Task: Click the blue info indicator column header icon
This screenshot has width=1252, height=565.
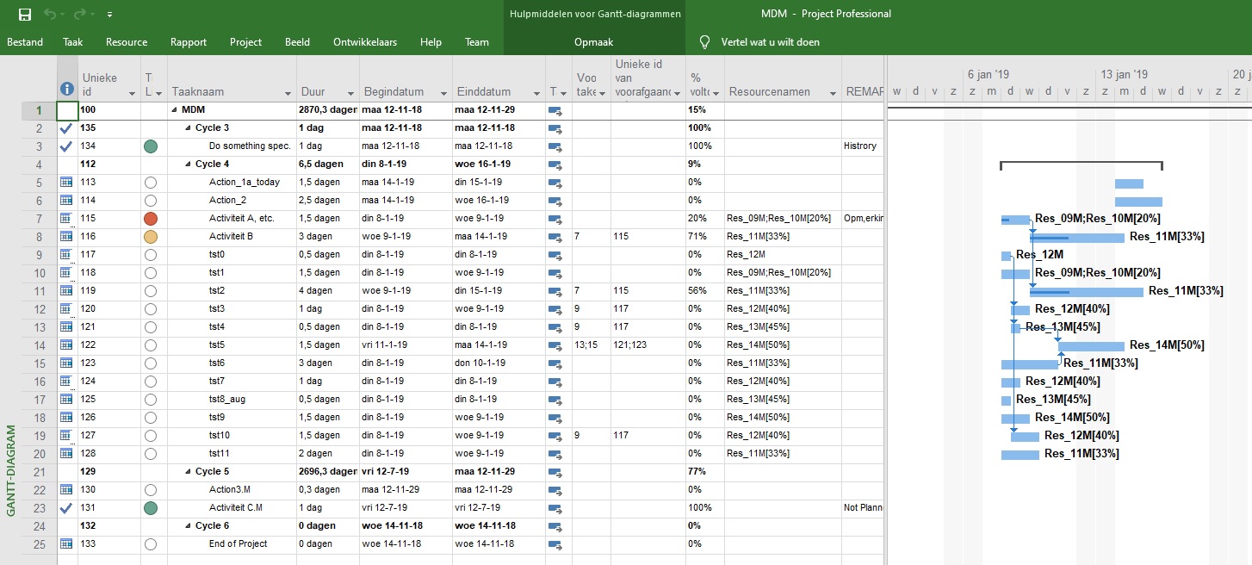Action: (x=67, y=88)
